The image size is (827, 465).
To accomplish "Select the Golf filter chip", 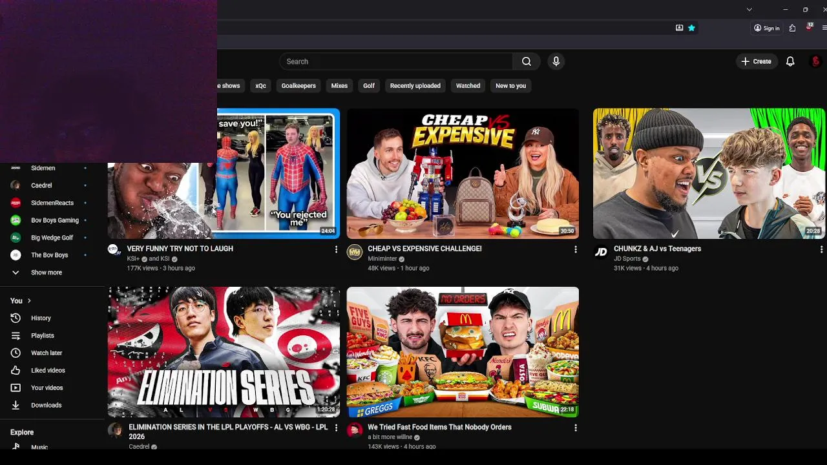I will 369,85.
